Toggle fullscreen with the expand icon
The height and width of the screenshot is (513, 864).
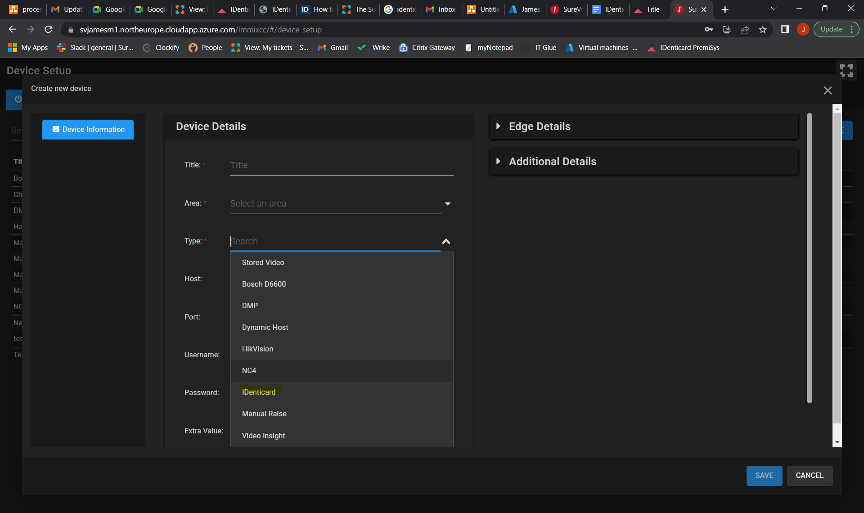(x=846, y=70)
